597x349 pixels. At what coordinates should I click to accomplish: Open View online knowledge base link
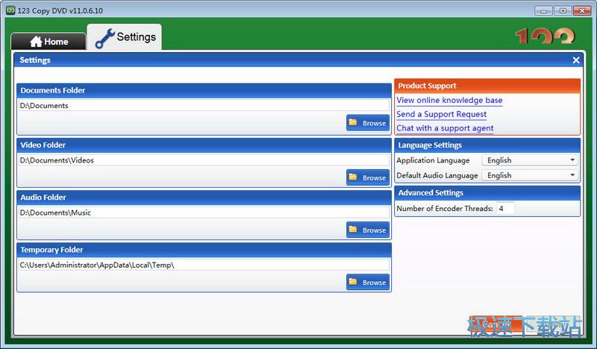click(449, 100)
